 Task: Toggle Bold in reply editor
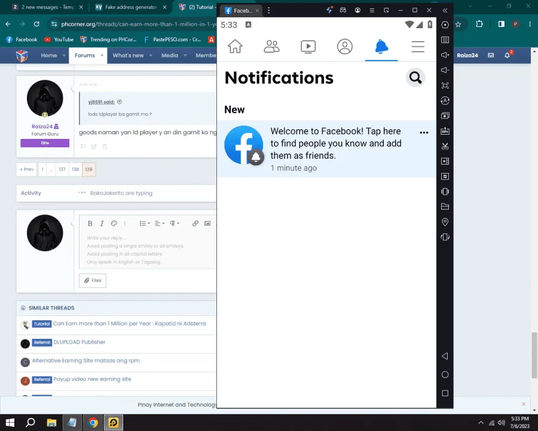pos(90,223)
